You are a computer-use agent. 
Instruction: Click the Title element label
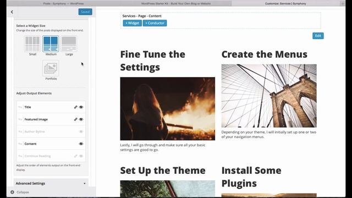[x=28, y=107]
